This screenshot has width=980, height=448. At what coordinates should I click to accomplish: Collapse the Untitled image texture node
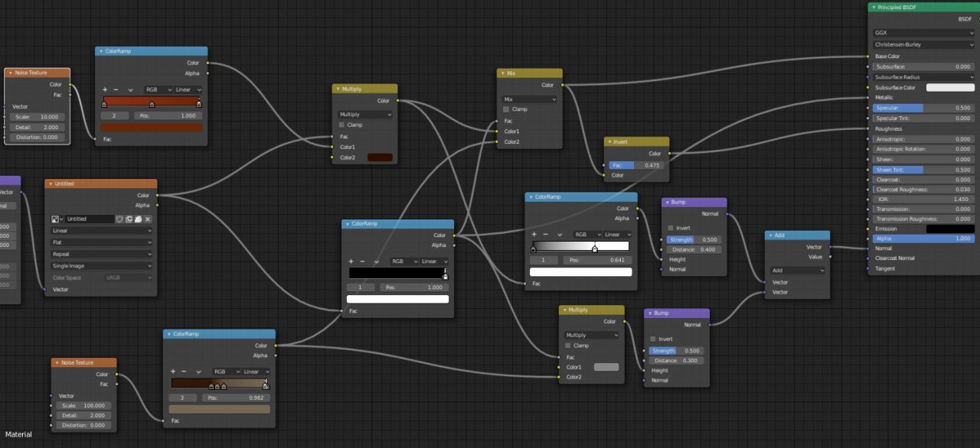coord(51,184)
